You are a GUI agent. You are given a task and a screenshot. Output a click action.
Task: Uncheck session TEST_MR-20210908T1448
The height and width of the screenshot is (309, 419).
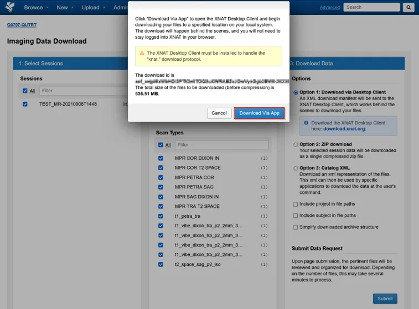(x=25, y=104)
